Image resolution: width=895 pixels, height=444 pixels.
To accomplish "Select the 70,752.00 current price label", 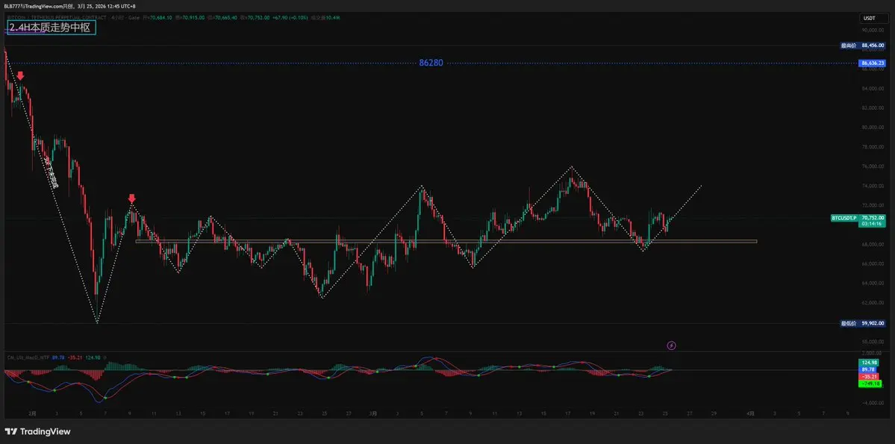I will tap(873, 217).
